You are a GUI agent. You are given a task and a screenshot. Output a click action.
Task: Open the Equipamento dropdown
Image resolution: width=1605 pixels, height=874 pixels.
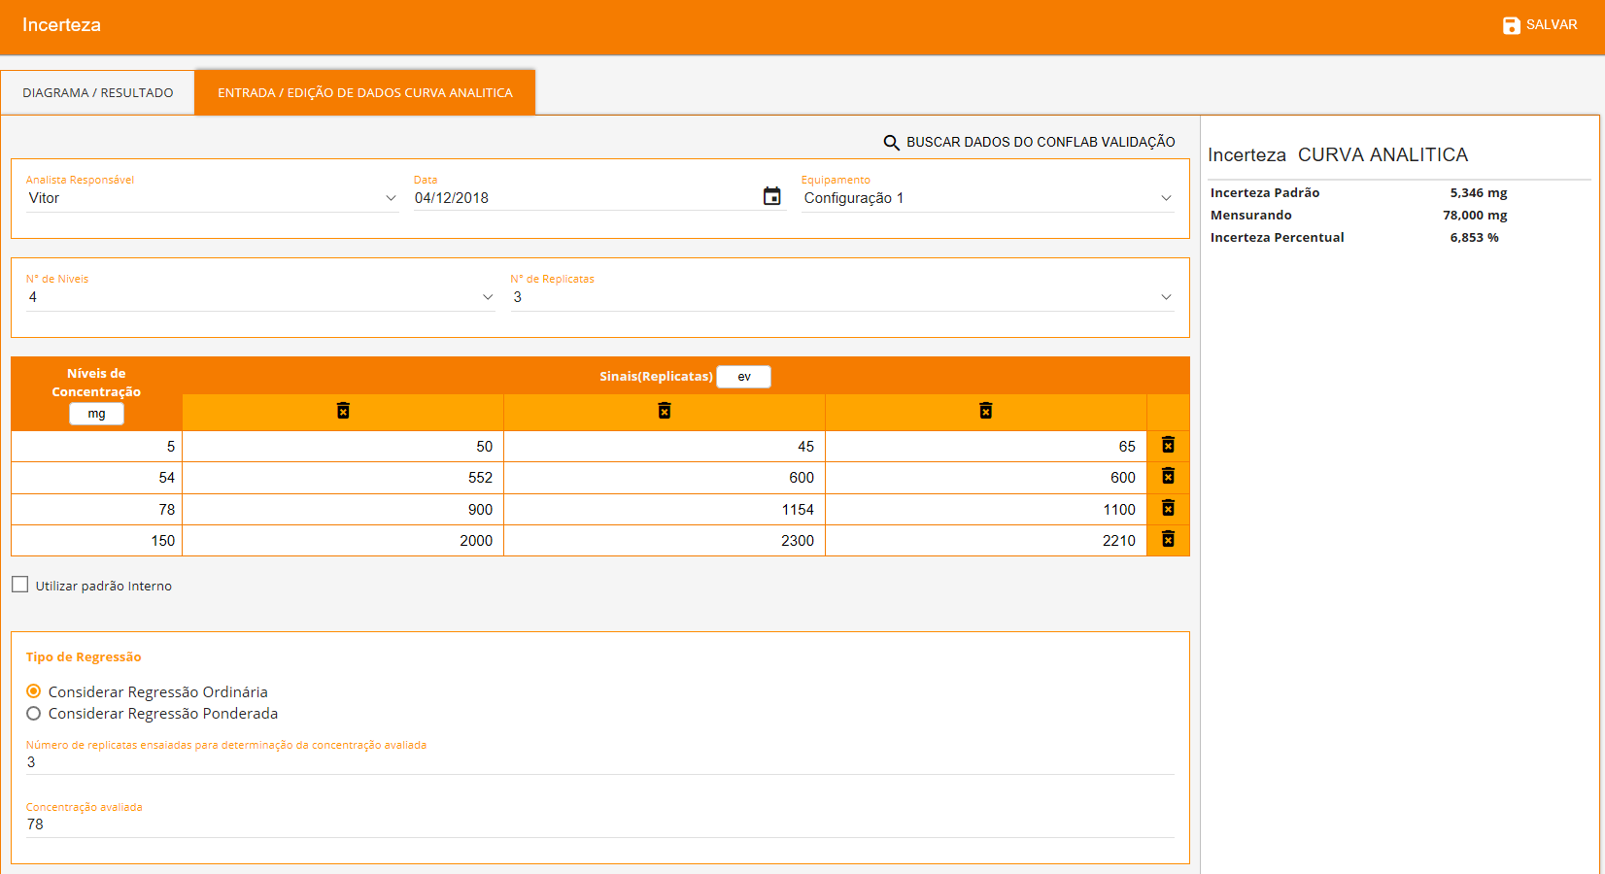(x=1166, y=198)
